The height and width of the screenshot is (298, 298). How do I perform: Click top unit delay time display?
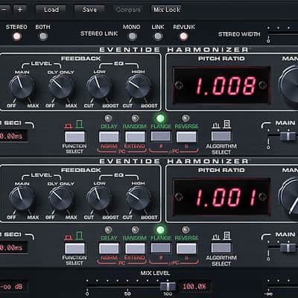click(13, 136)
